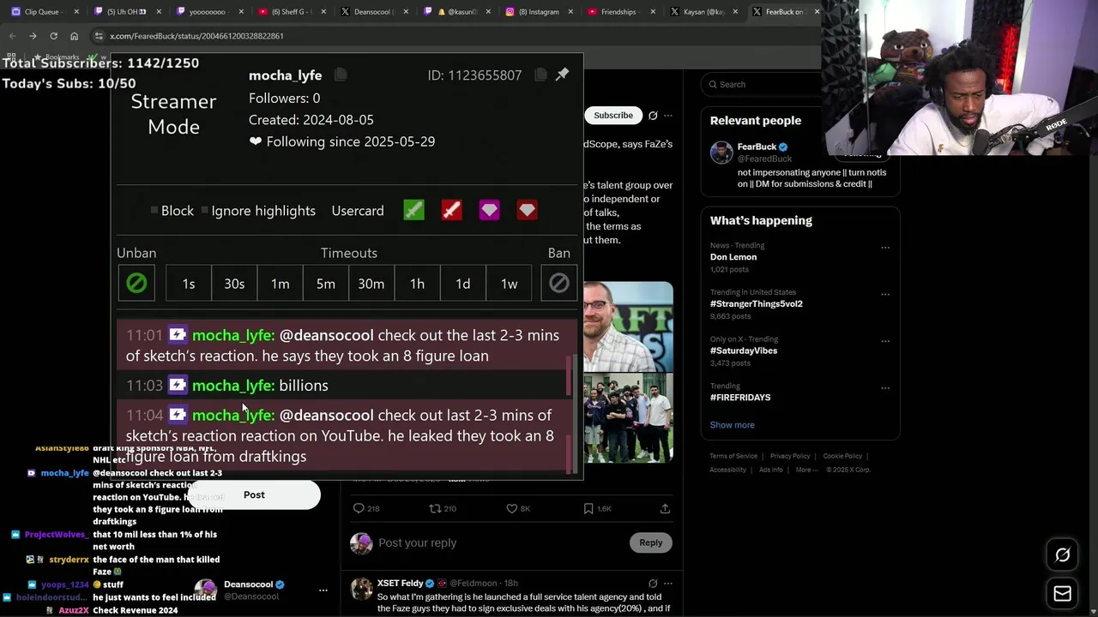Click the magenta gem VIP icon
Viewport: 1098px width, 617px height.
click(489, 210)
